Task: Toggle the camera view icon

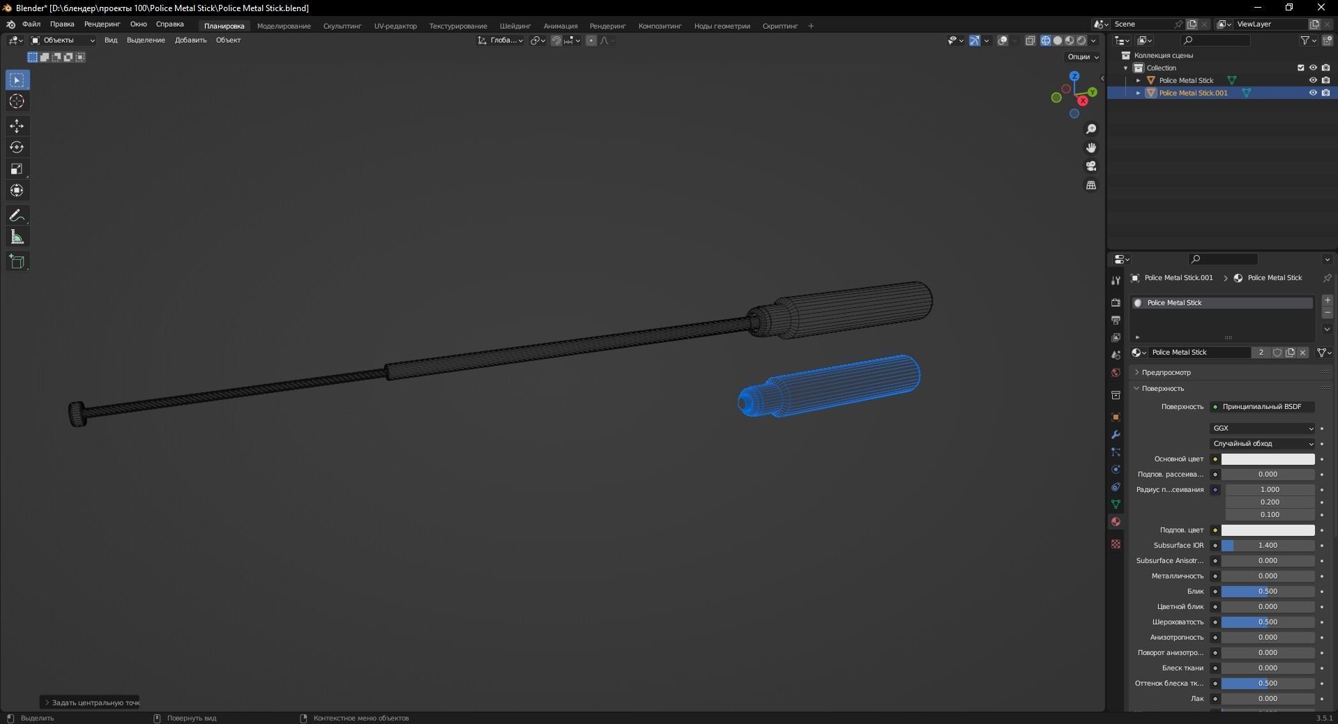Action: click(x=1091, y=167)
